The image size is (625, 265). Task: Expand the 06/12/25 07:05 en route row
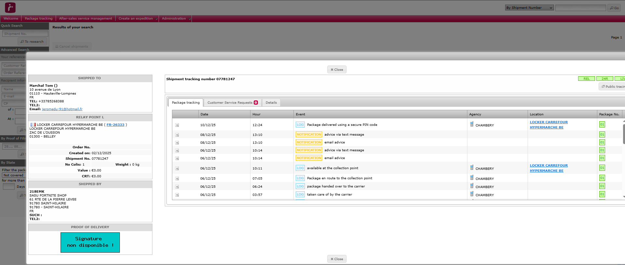(x=177, y=179)
